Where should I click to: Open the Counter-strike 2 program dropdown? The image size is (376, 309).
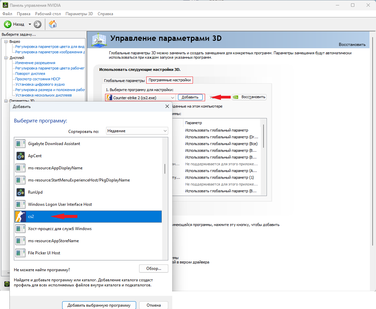point(140,98)
